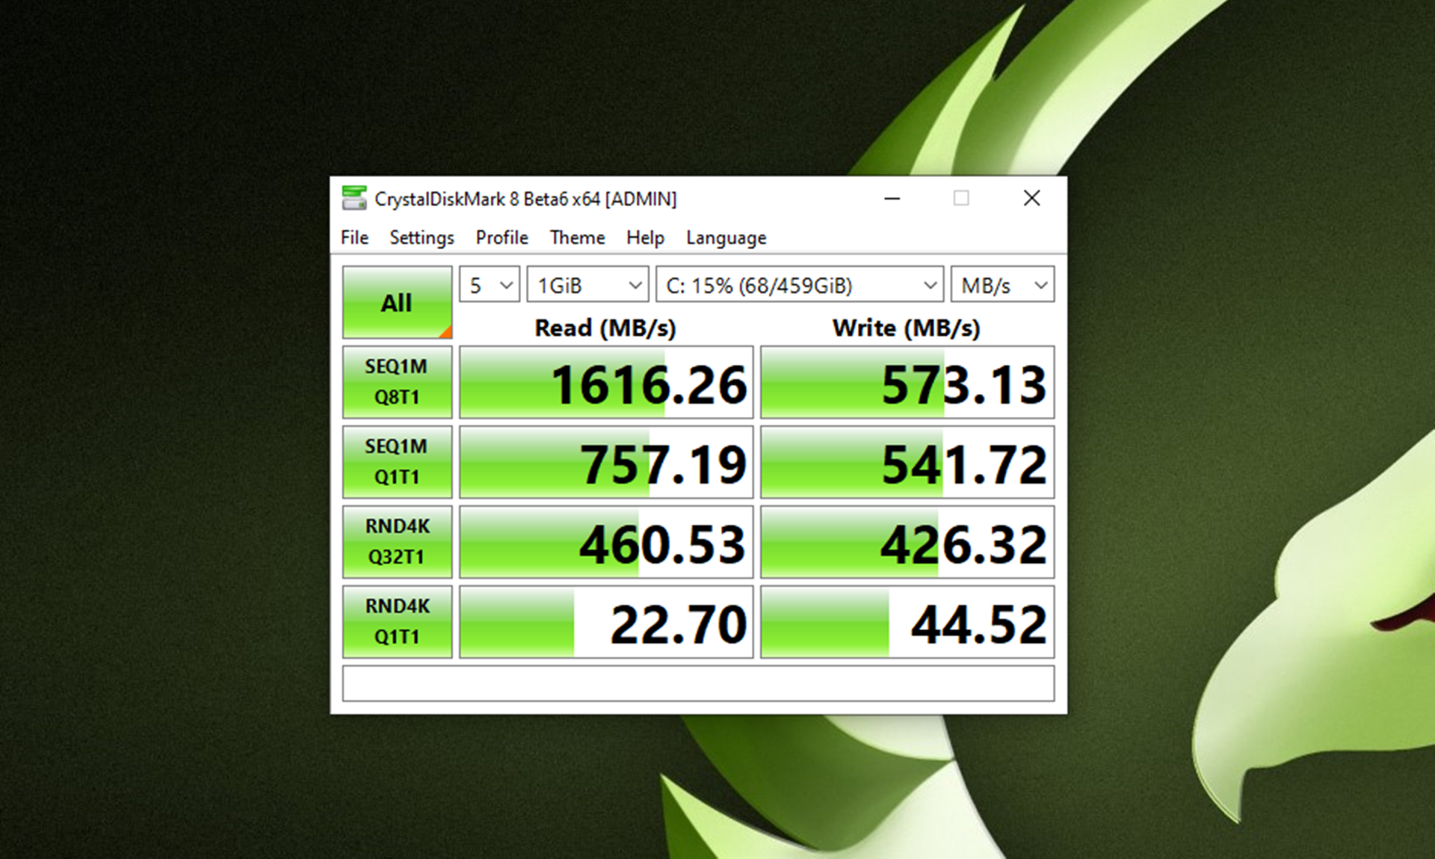Click the 426.32 write result
The image size is (1435, 859).
tap(907, 542)
